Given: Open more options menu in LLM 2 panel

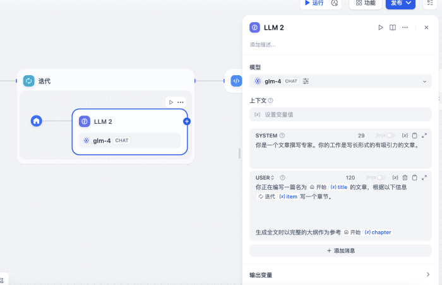Looking at the screenshot, I should 405,28.
